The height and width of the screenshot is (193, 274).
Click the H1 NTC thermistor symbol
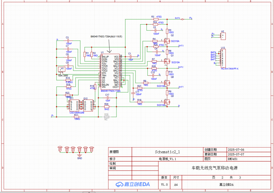point(61,69)
